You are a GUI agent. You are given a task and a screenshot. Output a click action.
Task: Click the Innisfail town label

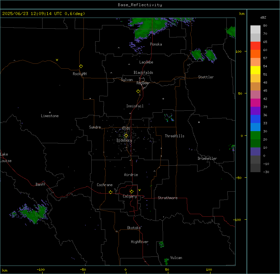click(135, 106)
